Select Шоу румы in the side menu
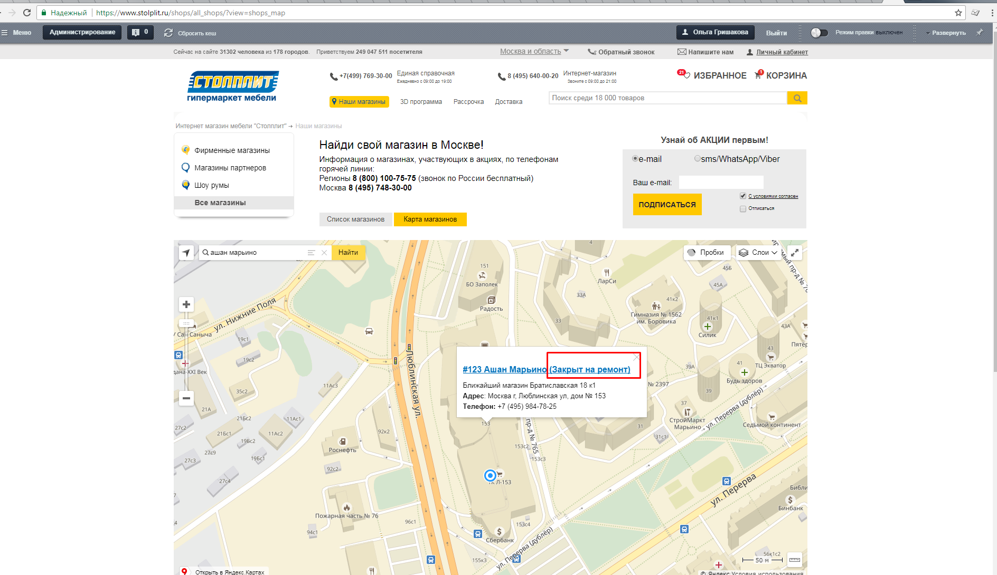The height and width of the screenshot is (575, 997). pos(211,185)
